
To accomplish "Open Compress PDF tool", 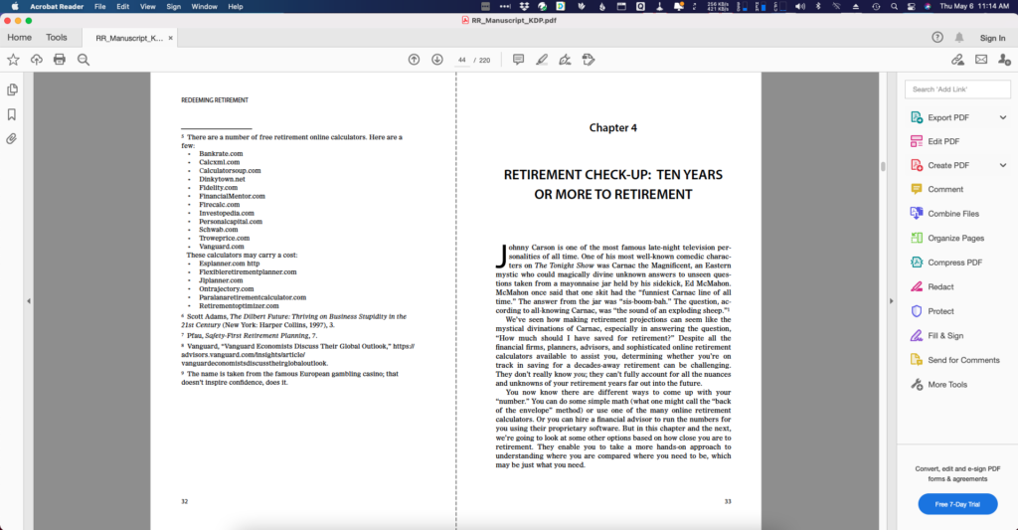I will click(x=954, y=263).
